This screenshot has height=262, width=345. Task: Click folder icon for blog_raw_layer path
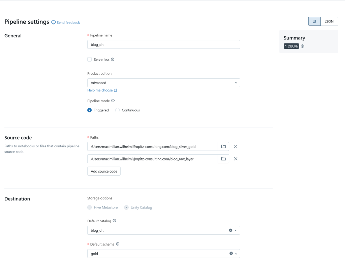(x=223, y=159)
